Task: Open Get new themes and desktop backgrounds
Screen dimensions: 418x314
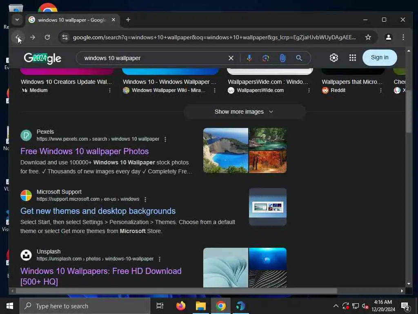Action: (x=98, y=211)
